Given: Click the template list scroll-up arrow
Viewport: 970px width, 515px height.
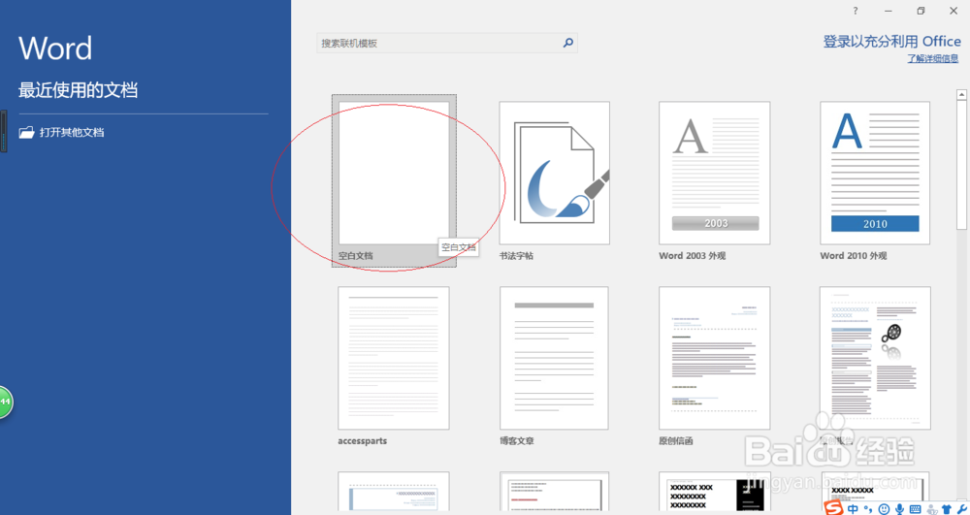Looking at the screenshot, I should click(962, 95).
